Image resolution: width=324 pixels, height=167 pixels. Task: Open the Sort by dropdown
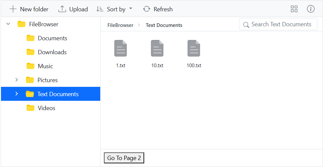[114, 9]
